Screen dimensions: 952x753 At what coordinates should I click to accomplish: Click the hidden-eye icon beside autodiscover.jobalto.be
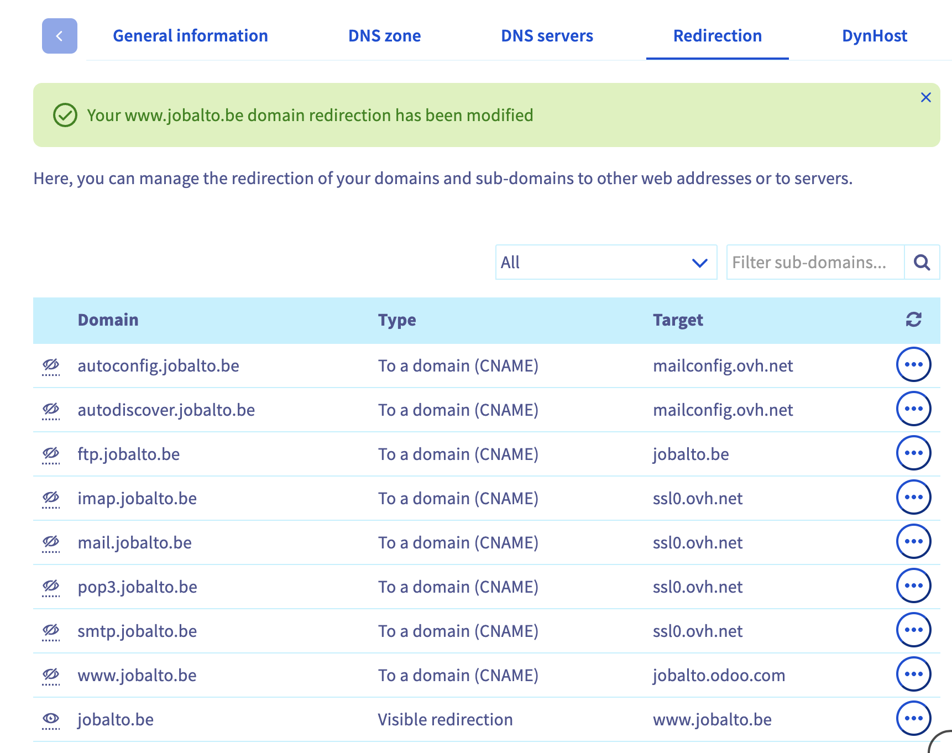click(51, 410)
